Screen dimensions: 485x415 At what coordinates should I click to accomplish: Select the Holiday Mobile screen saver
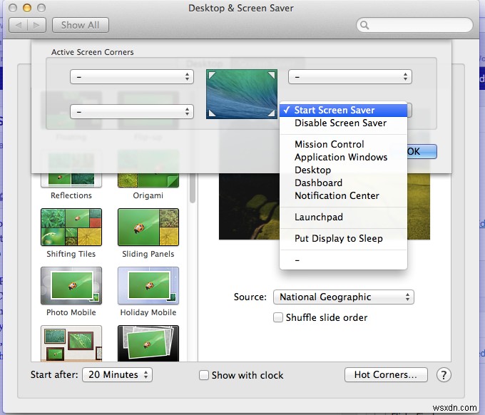pyautogui.click(x=148, y=286)
